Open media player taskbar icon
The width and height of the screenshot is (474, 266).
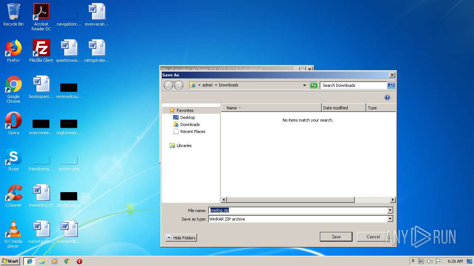point(54,261)
